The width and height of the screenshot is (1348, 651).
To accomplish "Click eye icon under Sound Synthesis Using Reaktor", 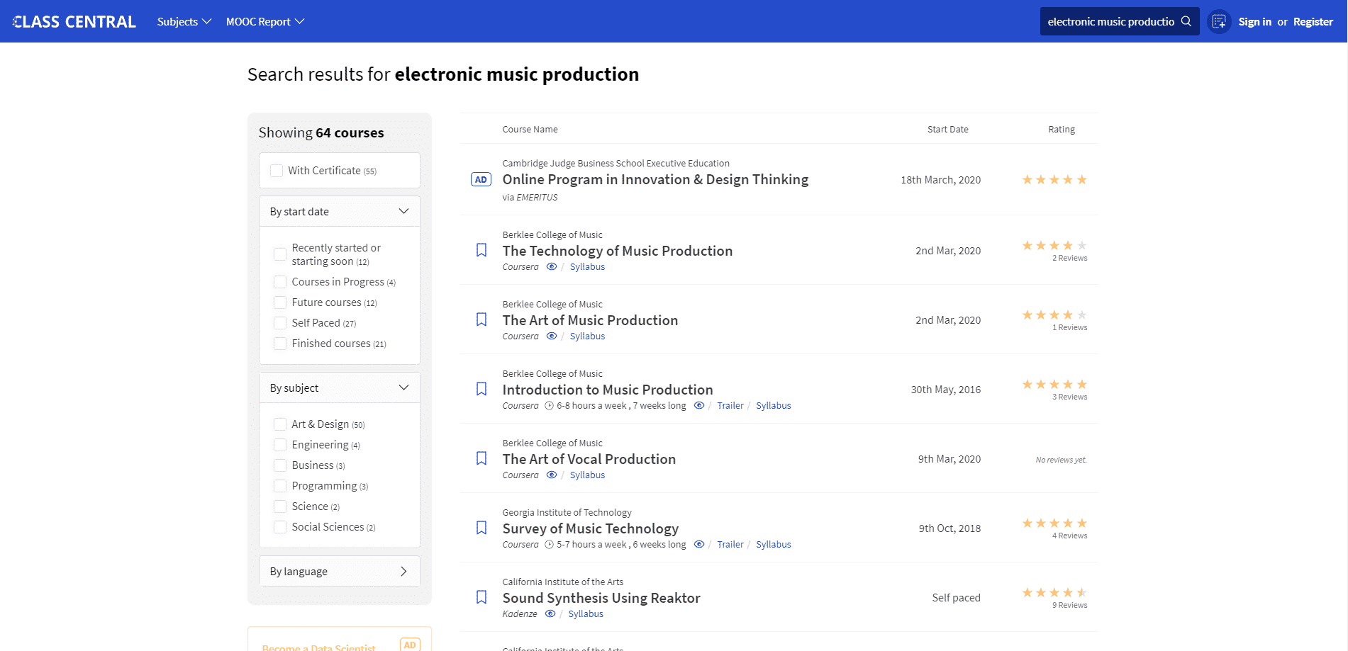I will coord(550,614).
